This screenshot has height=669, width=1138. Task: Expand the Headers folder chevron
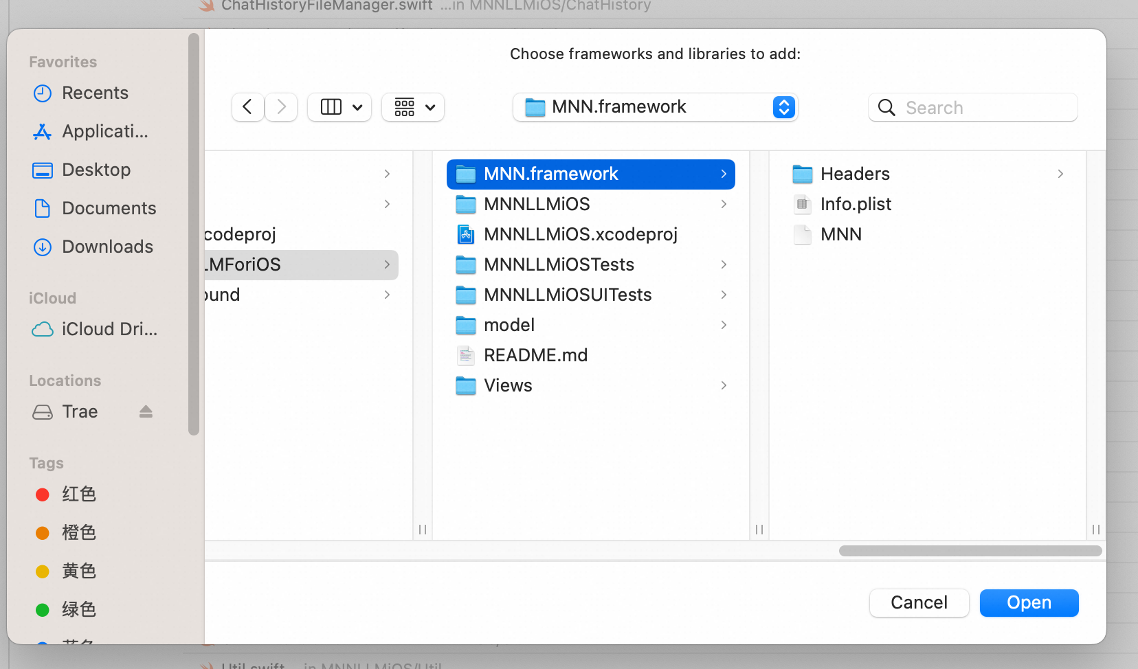pyautogui.click(x=1060, y=174)
